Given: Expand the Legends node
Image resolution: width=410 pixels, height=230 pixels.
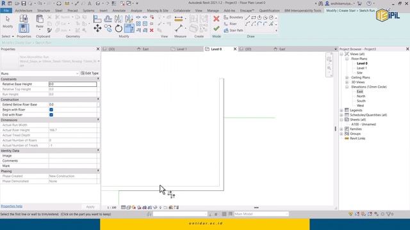Looking at the screenshot, I should [x=341, y=111].
